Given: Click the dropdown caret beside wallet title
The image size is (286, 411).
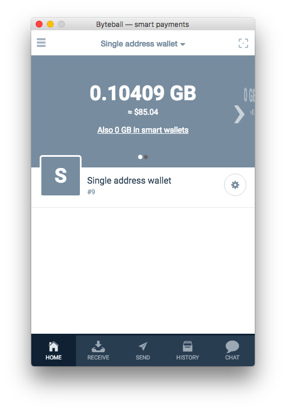Looking at the screenshot, I should (183, 44).
